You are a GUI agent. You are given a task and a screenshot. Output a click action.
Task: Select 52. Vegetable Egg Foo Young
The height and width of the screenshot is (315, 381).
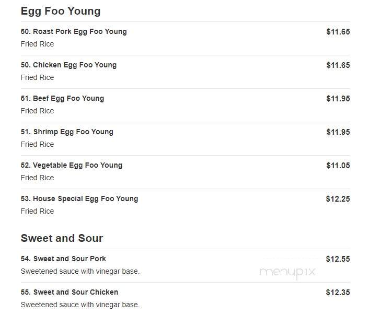[x=72, y=166]
